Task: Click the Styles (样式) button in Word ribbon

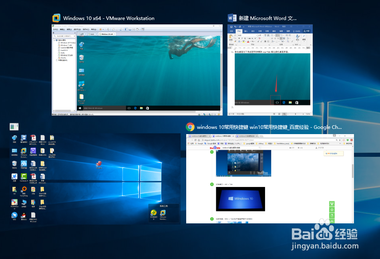Action: coord(298,38)
